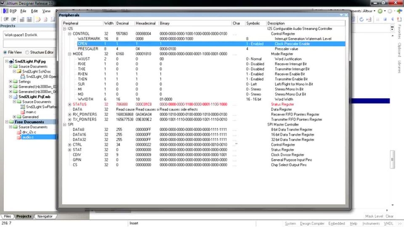Image resolution: width=404 pixels, height=227 pixels.
Task: Click the second toolbar icon below DXP
Action: (13, 19)
